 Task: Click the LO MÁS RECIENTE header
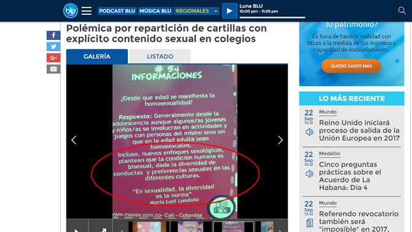click(352, 98)
